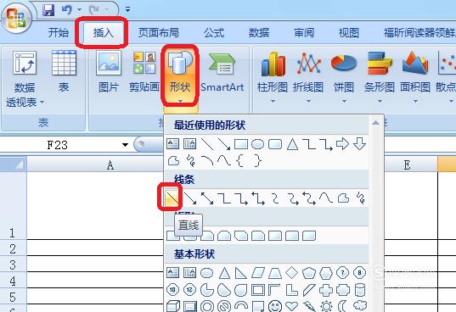Select the smiley face shape in 基本形状
Screen dimensions: 456x312
click(x=275, y=306)
